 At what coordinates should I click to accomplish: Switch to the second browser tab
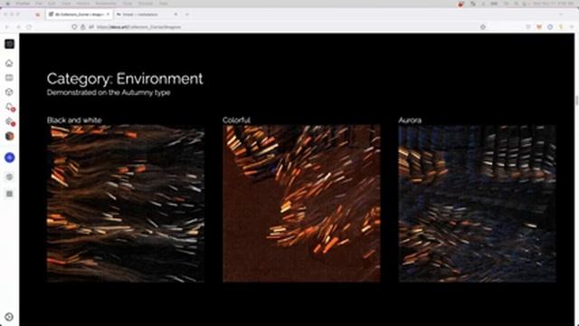pyautogui.click(x=147, y=14)
